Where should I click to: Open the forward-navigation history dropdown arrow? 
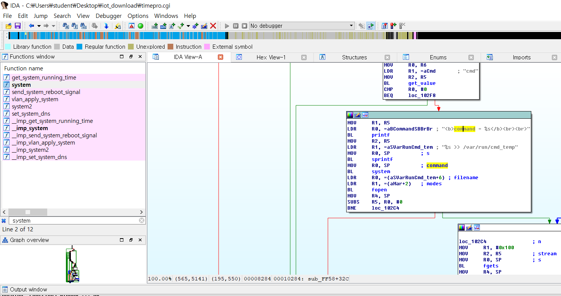point(53,26)
